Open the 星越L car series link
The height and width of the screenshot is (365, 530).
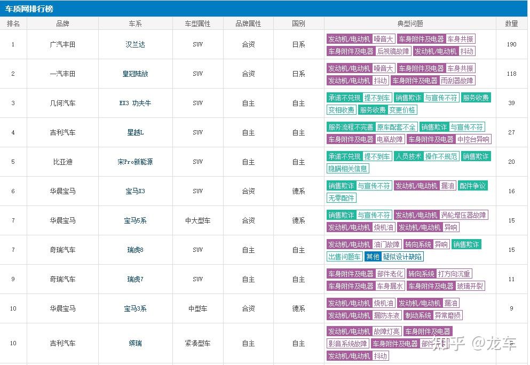135,132
